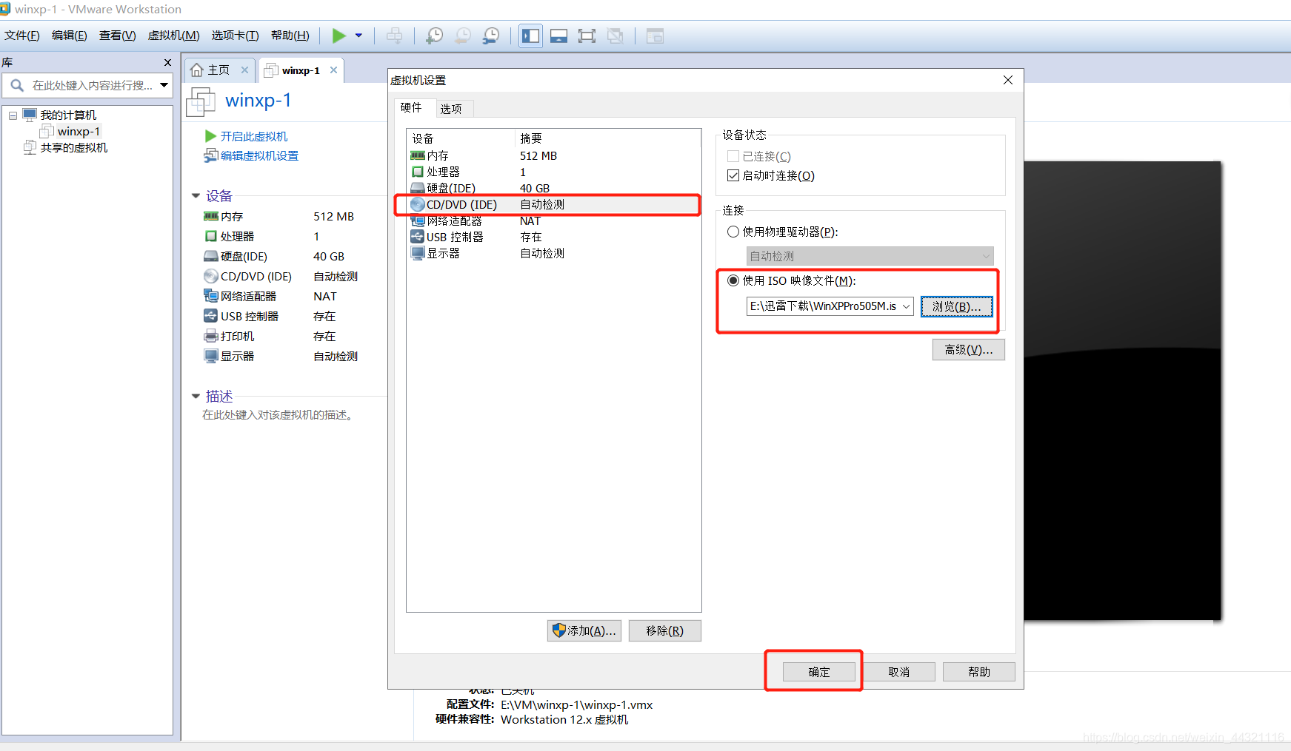This screenshot has width=1291, height=751.
Task: Click the green power-on play icon in toolbar
Action: tap(339, 36)
